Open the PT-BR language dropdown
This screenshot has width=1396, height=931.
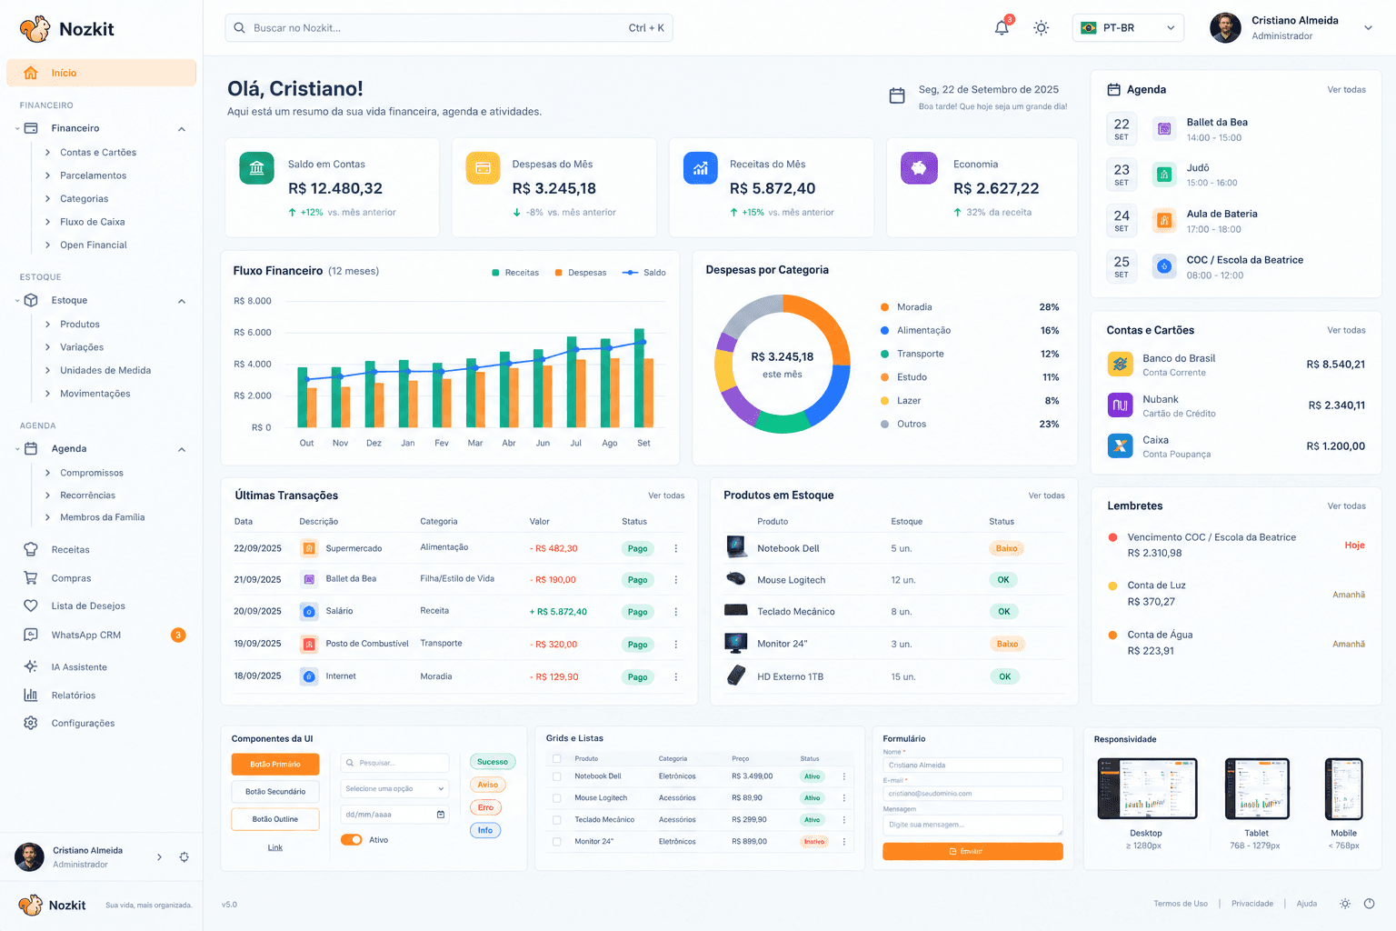click(x=1128, y=28)
